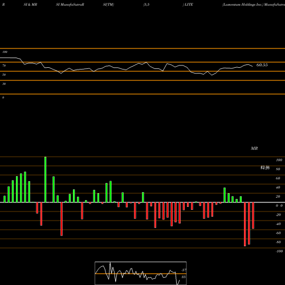
Task: Click the 100 label on the RSI axis
Action: click(x=5, y=52)
